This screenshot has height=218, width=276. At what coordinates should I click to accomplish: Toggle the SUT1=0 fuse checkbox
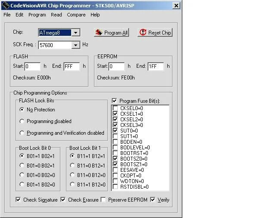pos(115,136)
